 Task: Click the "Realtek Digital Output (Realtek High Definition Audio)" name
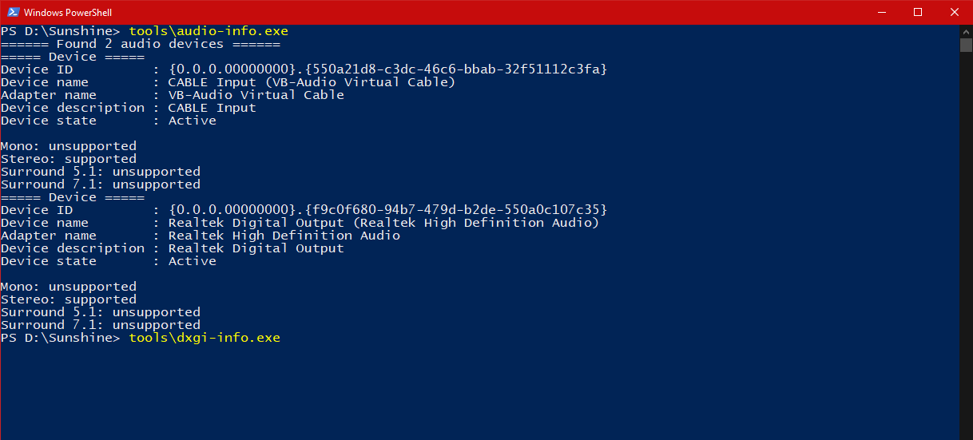383,223
